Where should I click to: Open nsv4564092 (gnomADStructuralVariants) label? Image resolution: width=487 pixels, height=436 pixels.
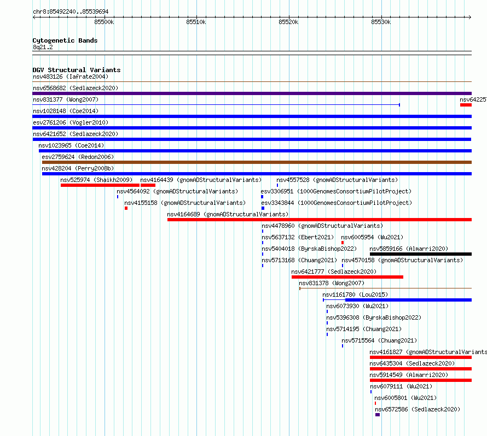tap(177, 191)
